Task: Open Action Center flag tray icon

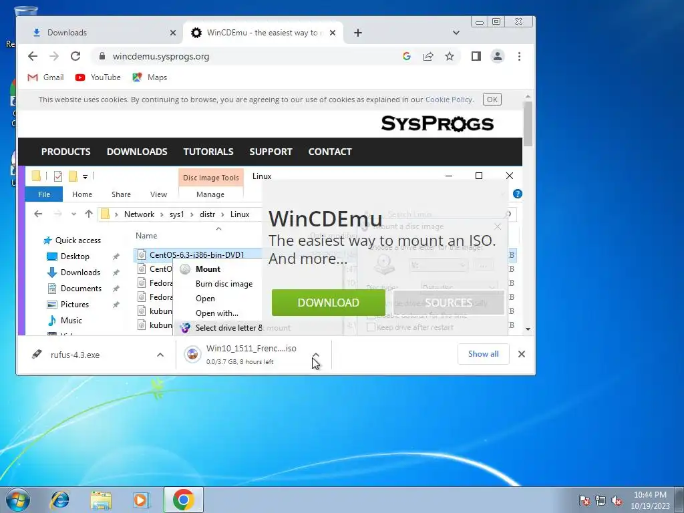Action: 584,500
